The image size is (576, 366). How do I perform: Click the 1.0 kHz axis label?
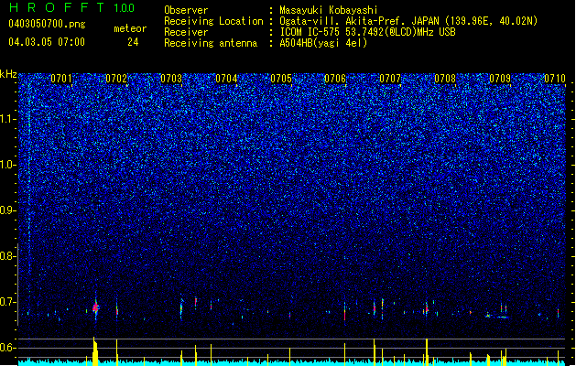7,165
